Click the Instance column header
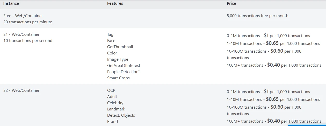 [x=11, y=3]
